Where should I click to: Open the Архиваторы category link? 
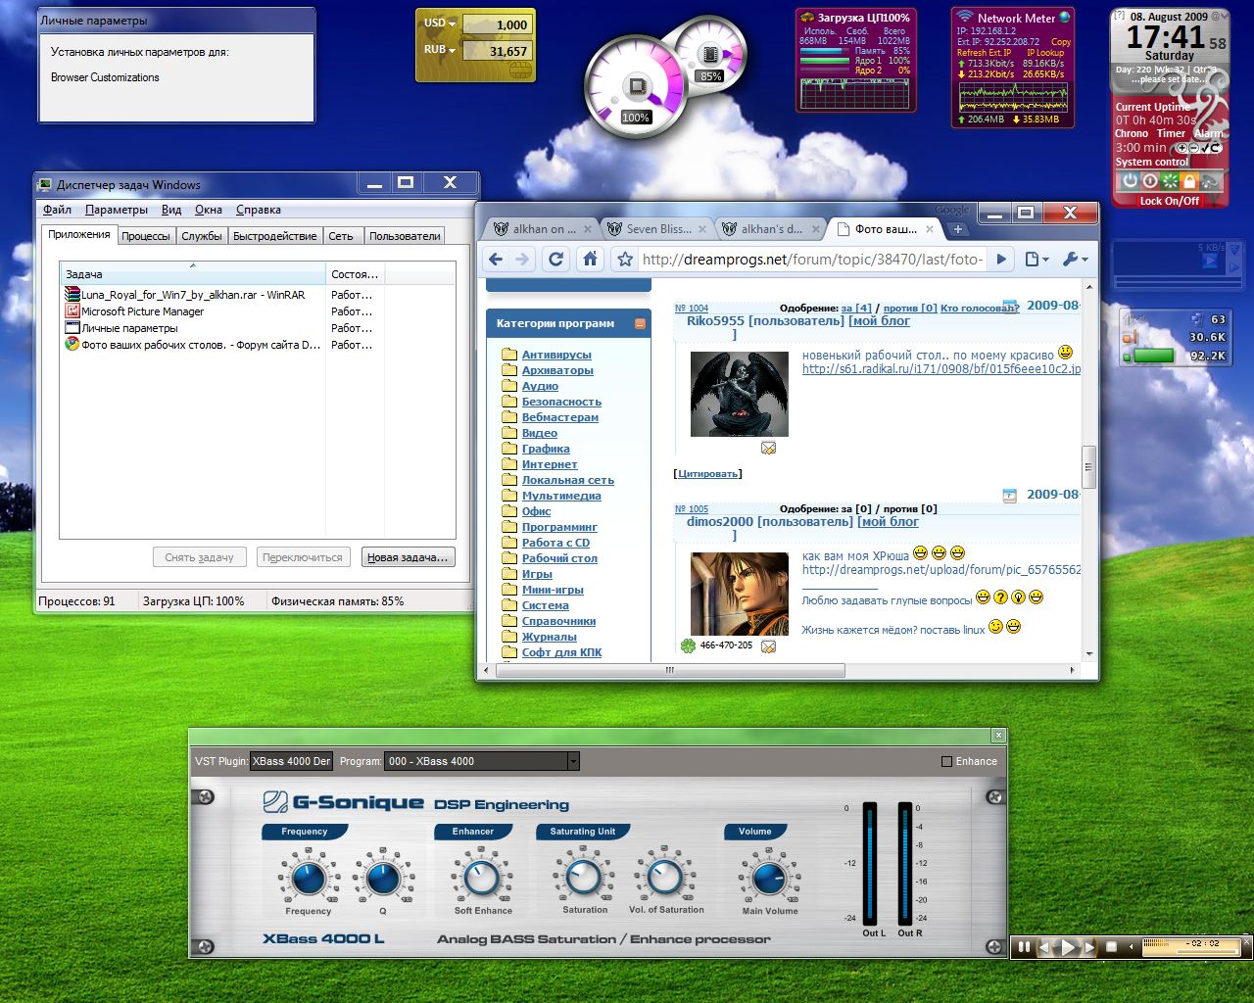[x=557, y=370]
